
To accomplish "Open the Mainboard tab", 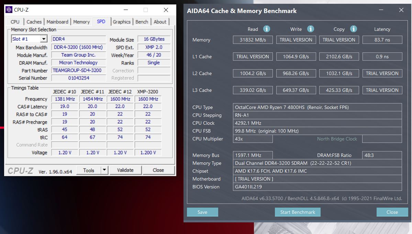I will [x=57, y=22].
